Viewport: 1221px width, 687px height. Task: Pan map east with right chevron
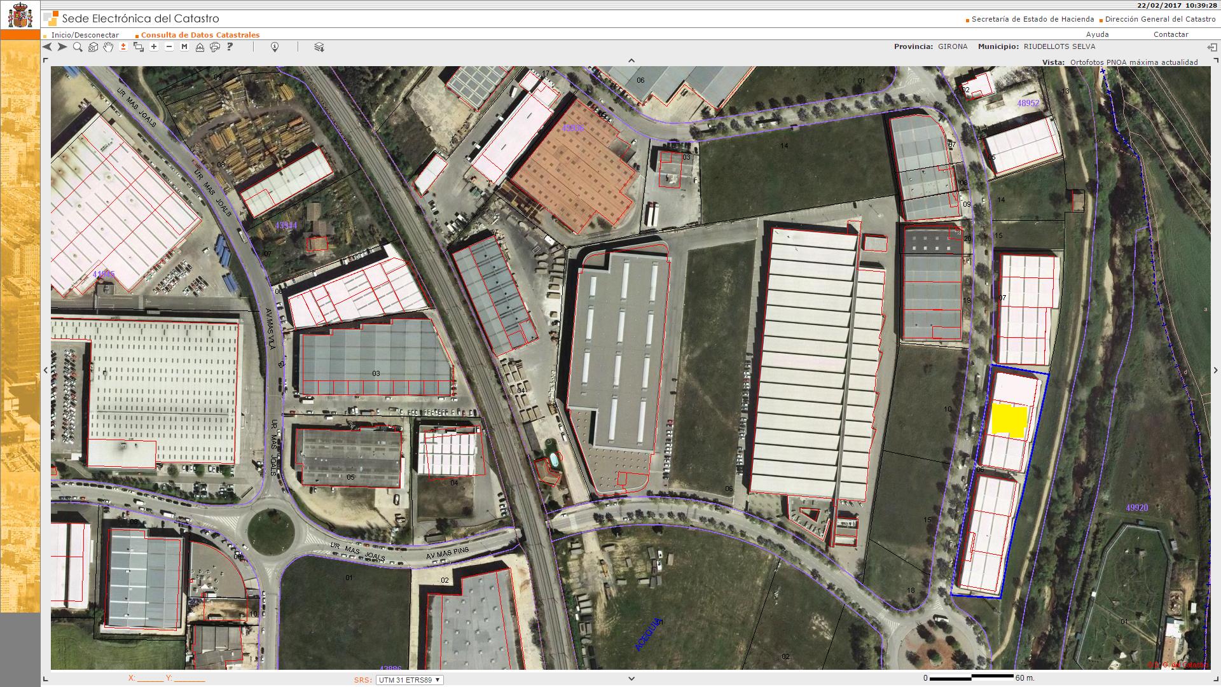pos(1216,370)
